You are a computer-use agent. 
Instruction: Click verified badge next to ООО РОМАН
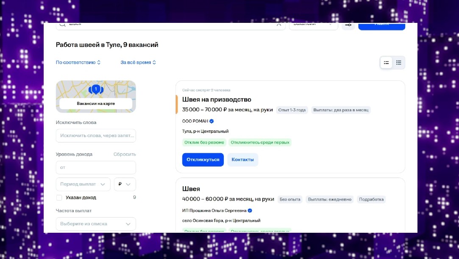coord(211,121)
